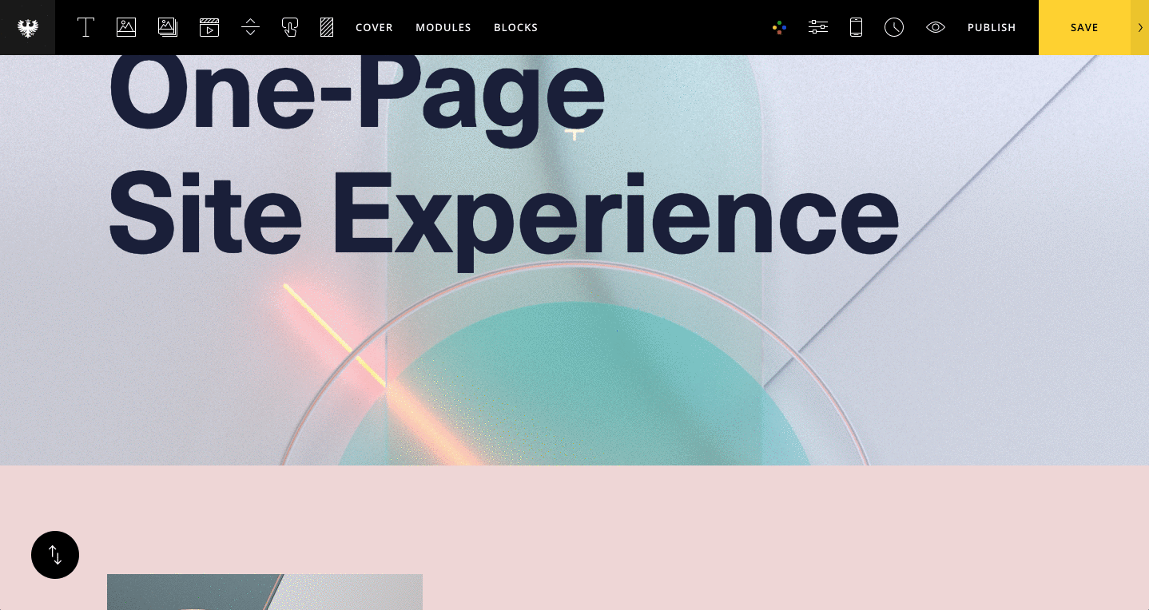
Task: Open version history
Action: pyautogui.click(x=894, y=27)
